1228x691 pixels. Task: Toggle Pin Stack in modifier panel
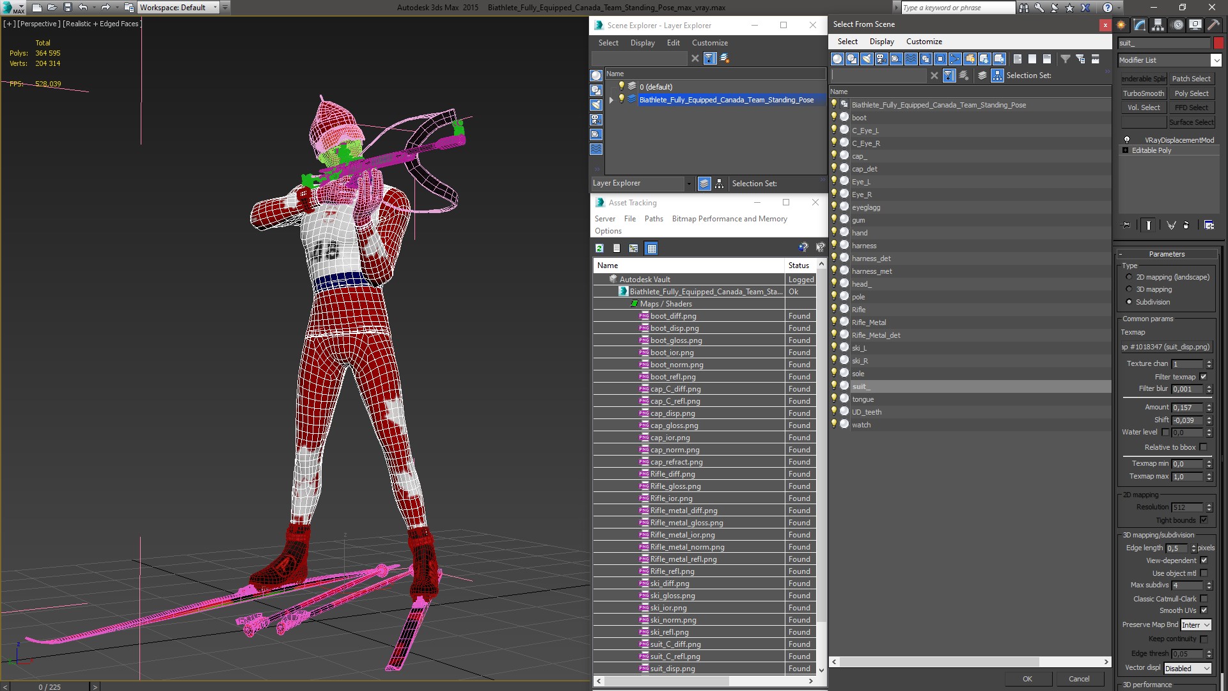pos(1126,225)
